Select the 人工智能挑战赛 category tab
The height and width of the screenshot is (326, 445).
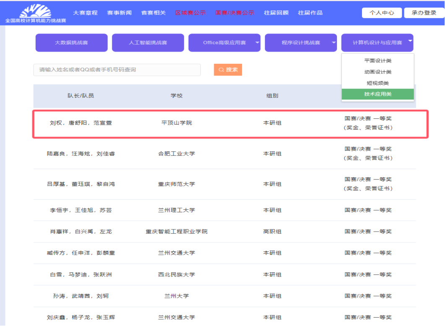point(147,43)
